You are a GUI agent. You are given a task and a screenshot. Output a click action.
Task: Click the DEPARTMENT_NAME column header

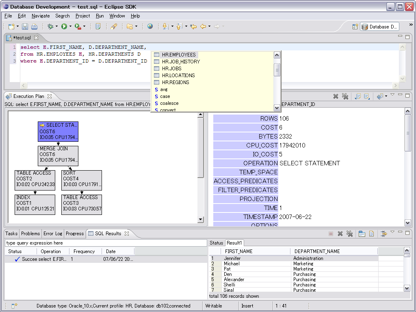click(334, 251)
